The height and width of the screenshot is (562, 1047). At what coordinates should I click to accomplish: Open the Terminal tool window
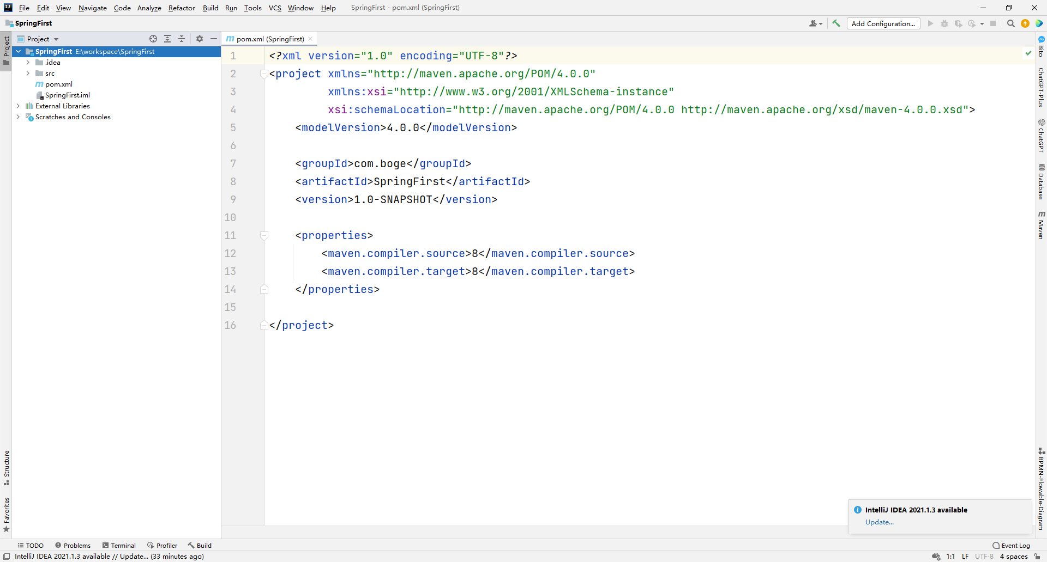(x=119, y=545)
